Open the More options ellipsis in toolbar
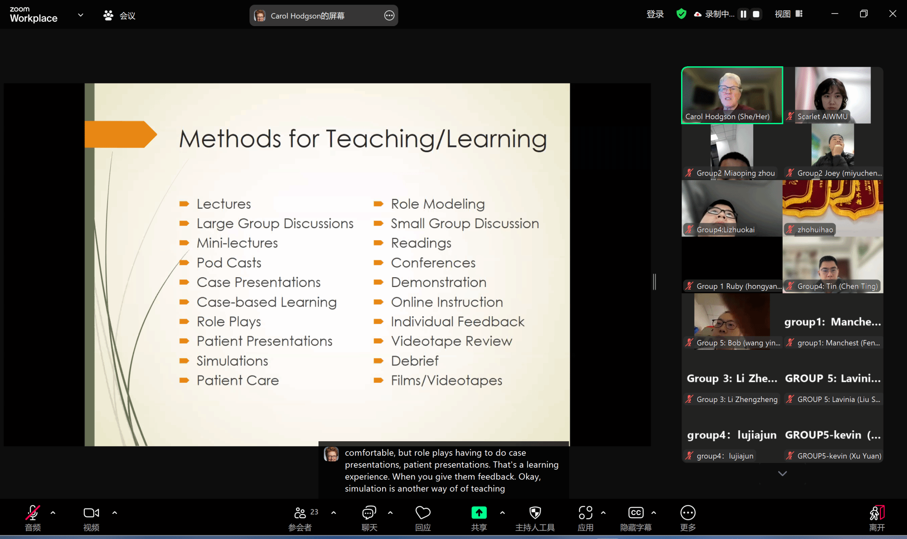 687,513
